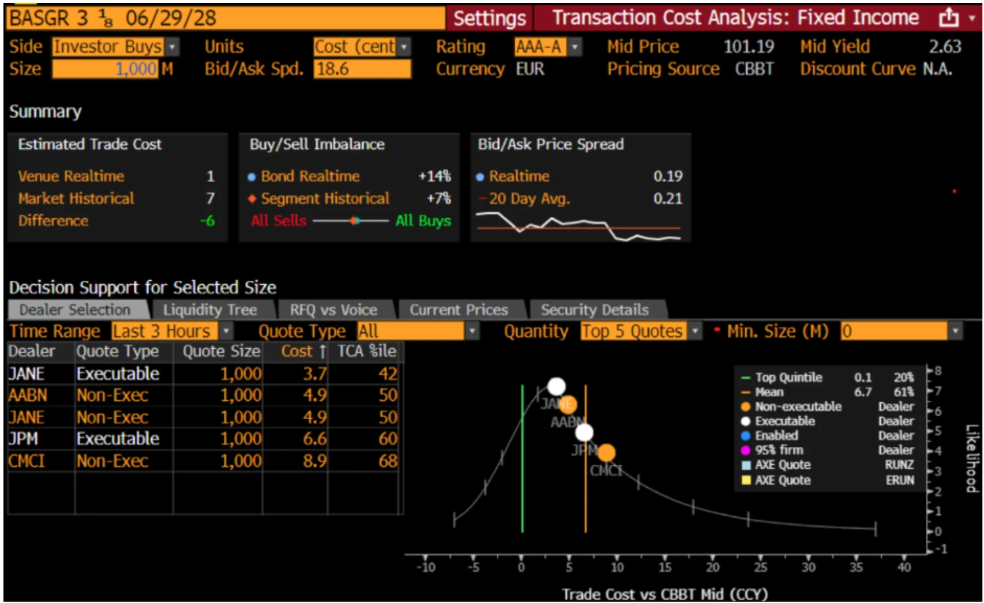Open the Time Range Last 3 Hours dropdown

click(226, 331)
